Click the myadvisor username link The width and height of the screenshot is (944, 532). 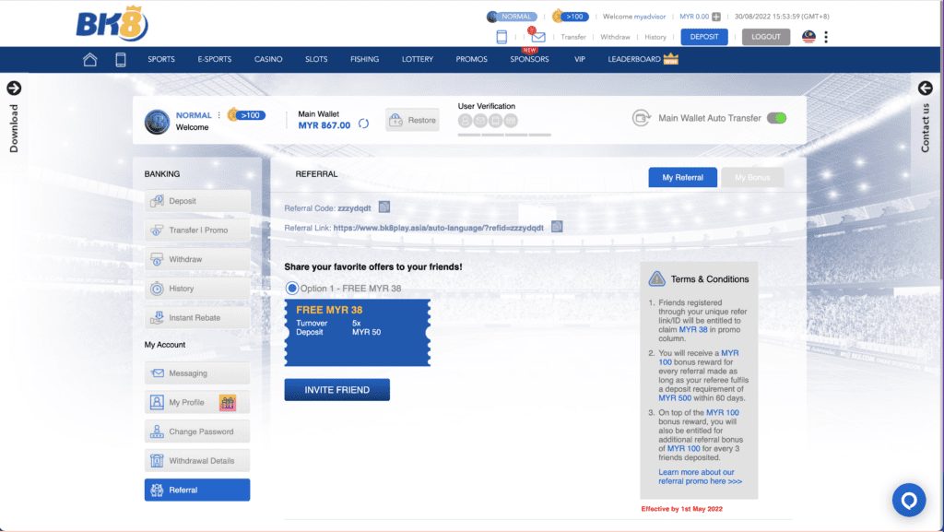coord(650,17)
